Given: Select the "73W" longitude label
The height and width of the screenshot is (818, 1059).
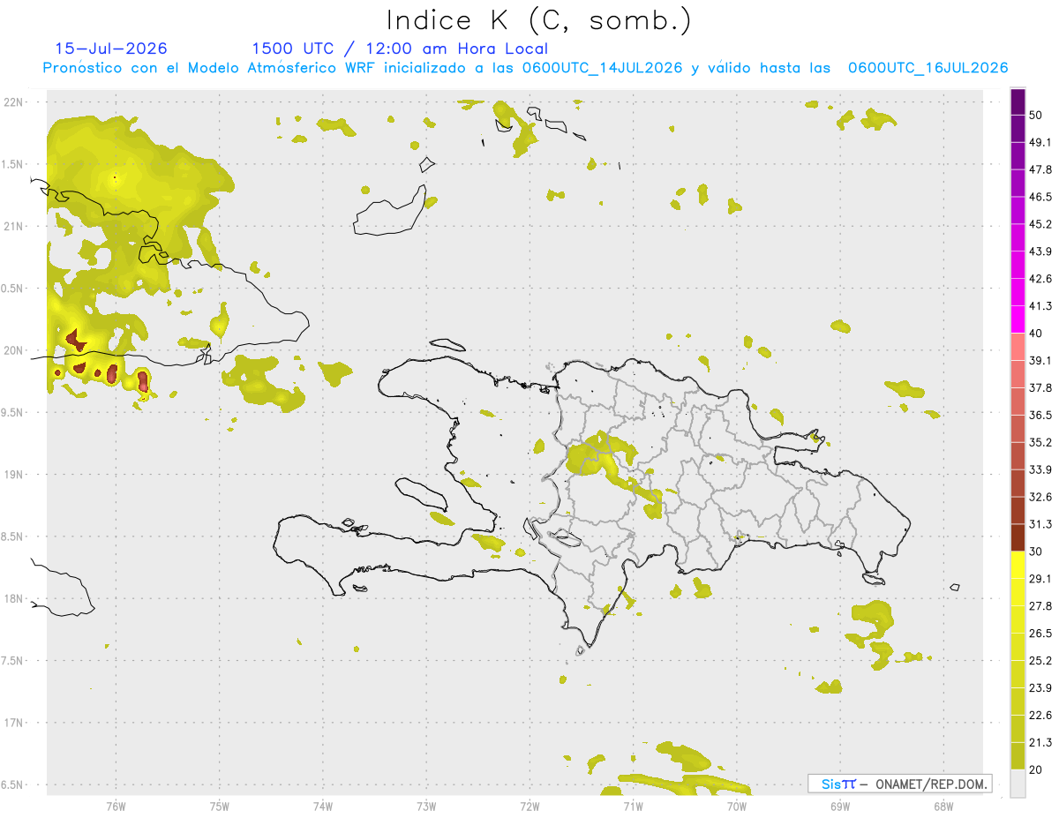Looking at the screenshot, I should (x=426, y=807).
